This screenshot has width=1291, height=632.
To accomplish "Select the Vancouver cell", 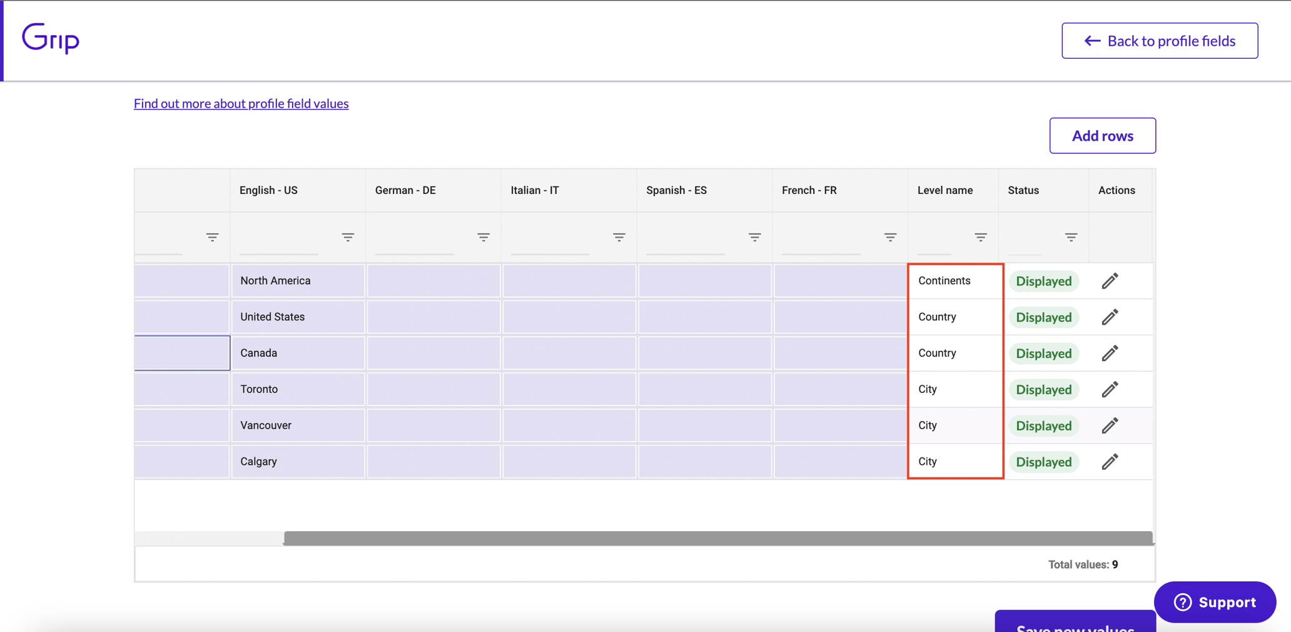I will click(x=298, y=426).
